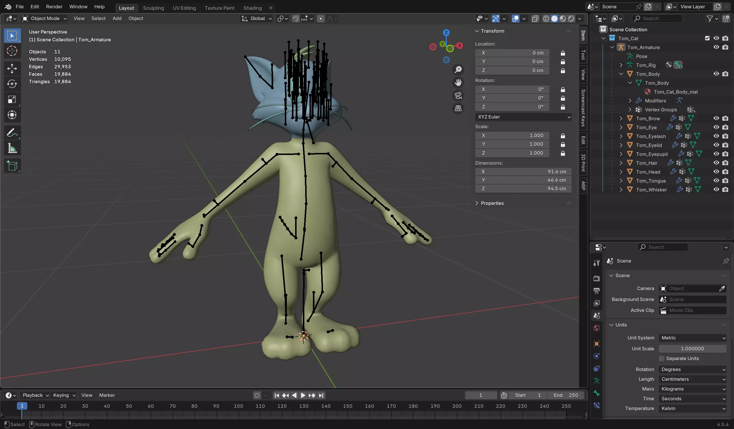Select wireframe viewport shading
Viewport: 734px width, 429px height.
pyautogui.click(x=546, y=19)
